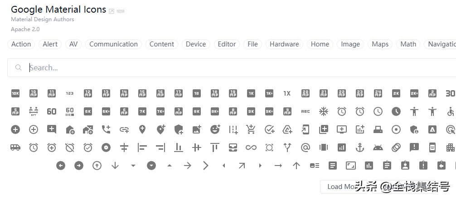Pick the all inclusive infinity icon
The image size is (456, 198).
(251, 147)
